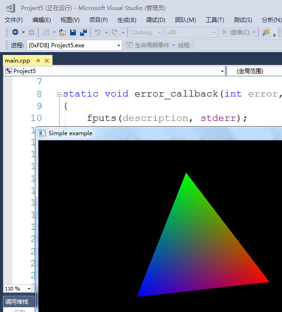Click the Undo arrow icon
The image size is (282, 312).
pyautogui.click(x=98, y=32)
